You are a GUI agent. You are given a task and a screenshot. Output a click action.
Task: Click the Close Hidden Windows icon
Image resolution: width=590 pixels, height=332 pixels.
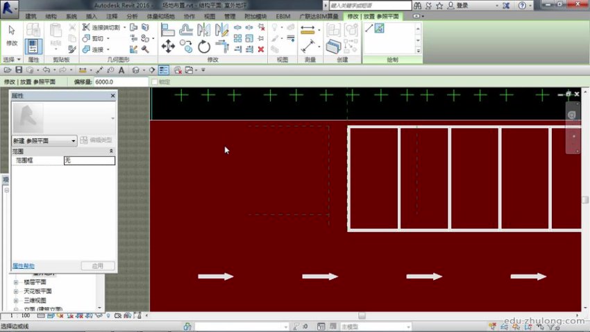point(178,70)
